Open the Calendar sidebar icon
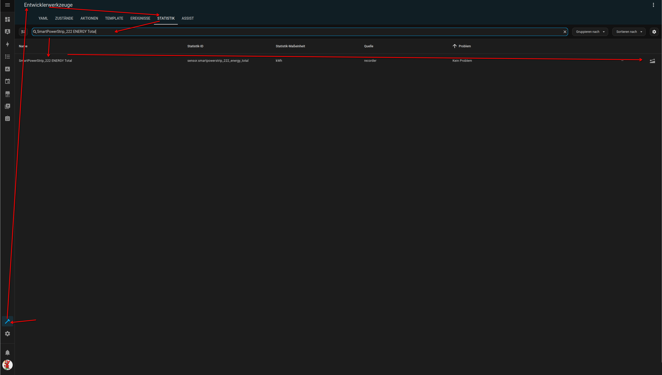This screenshot has height=375, width=662. pyautogui.click(x=8, y=81)
